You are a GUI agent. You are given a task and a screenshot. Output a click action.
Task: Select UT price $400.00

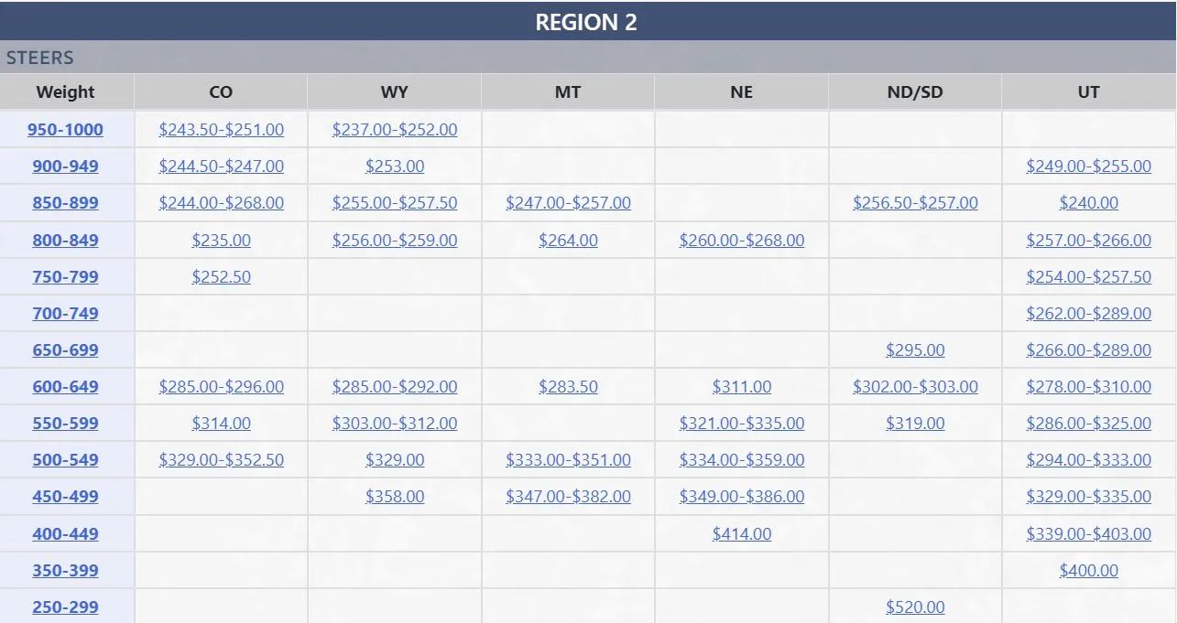coord(1088,571)
